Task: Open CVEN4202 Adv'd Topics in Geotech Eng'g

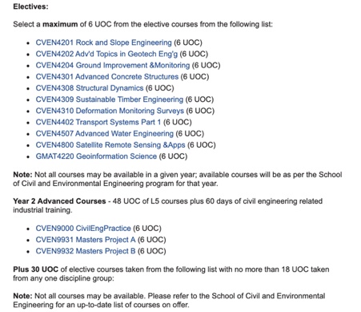Action: point(106,54)
